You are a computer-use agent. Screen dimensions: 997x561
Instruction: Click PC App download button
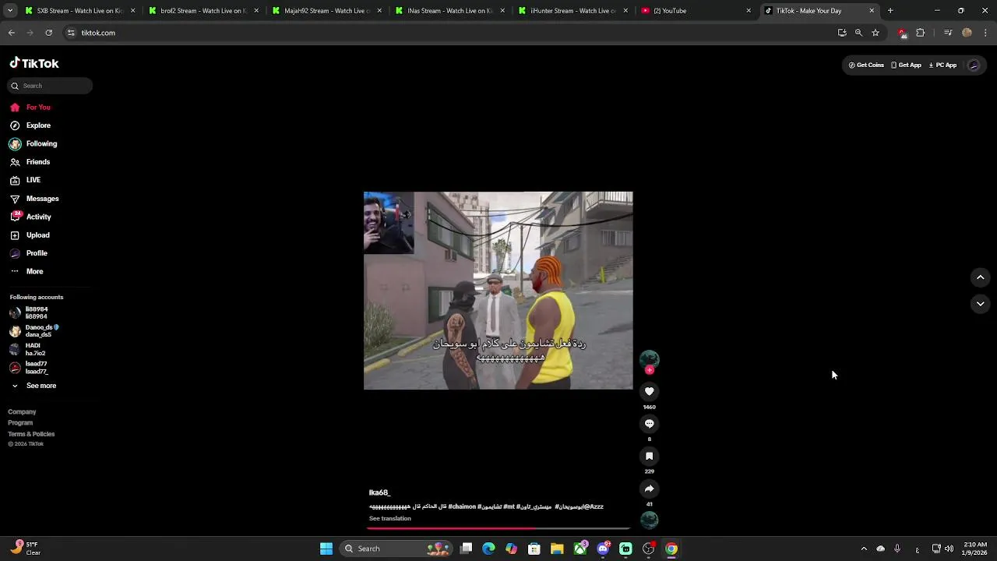point(942,65)
